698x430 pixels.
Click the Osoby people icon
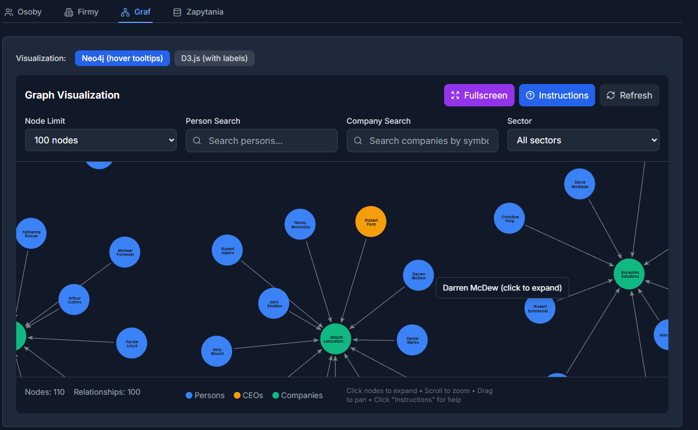coord(9,12)
